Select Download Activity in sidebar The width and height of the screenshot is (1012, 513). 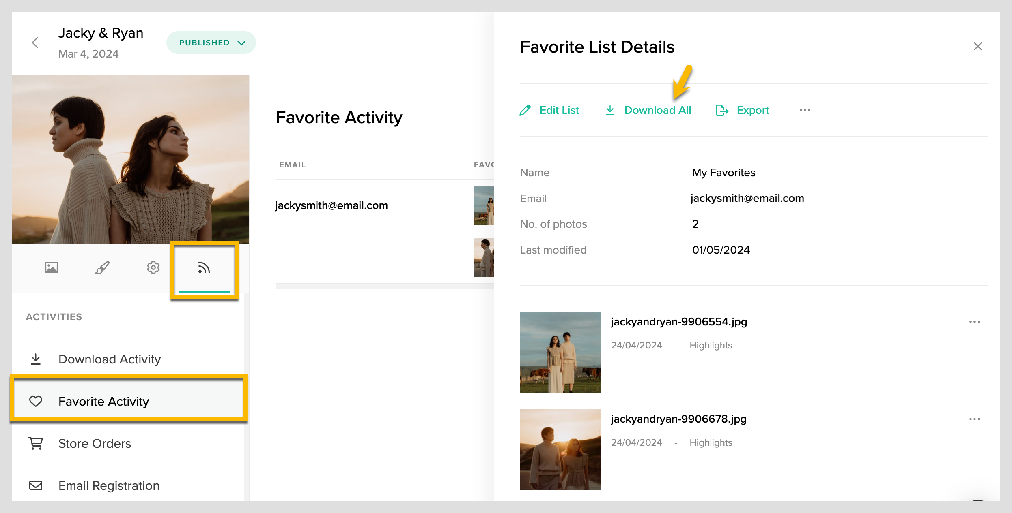pyautogui.click(x=110, y=359)
